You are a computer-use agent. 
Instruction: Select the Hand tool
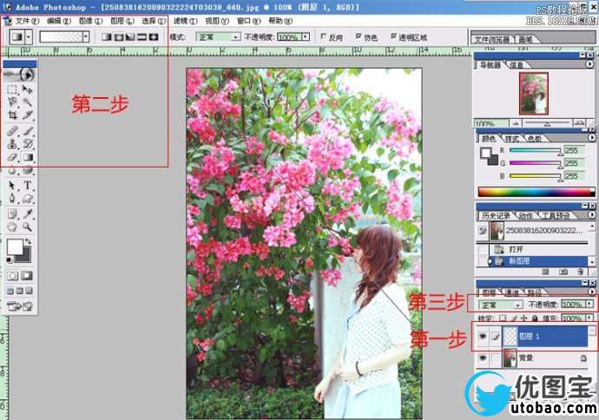(x=12, y=226)
